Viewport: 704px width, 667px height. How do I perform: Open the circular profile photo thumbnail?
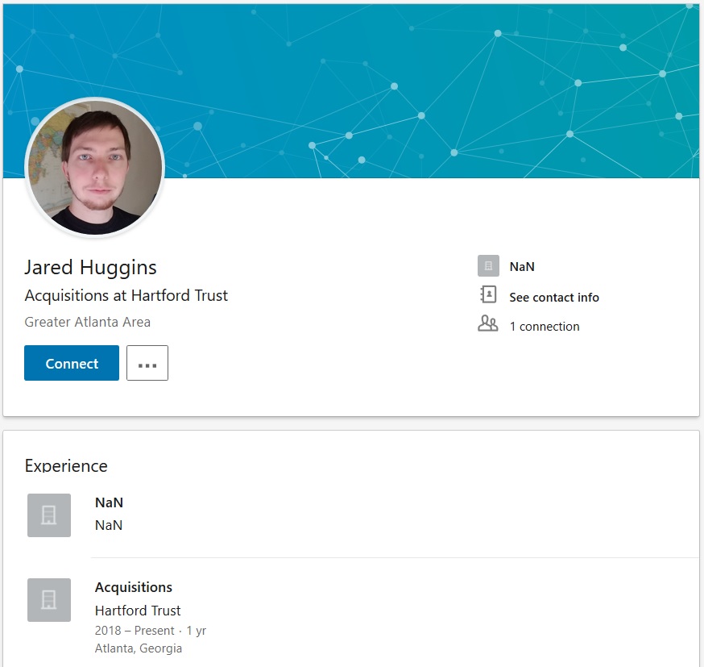coord(95,167)
